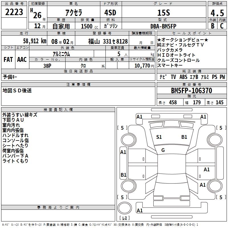This screenshot has height=228, width=228.
Task: Select the shift type FAT
Action: pyautogui.click(x=8, y=59)
